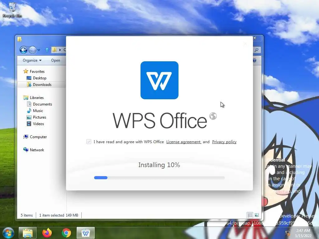Open the Recycle Bin on the desktop

point(12,10)
